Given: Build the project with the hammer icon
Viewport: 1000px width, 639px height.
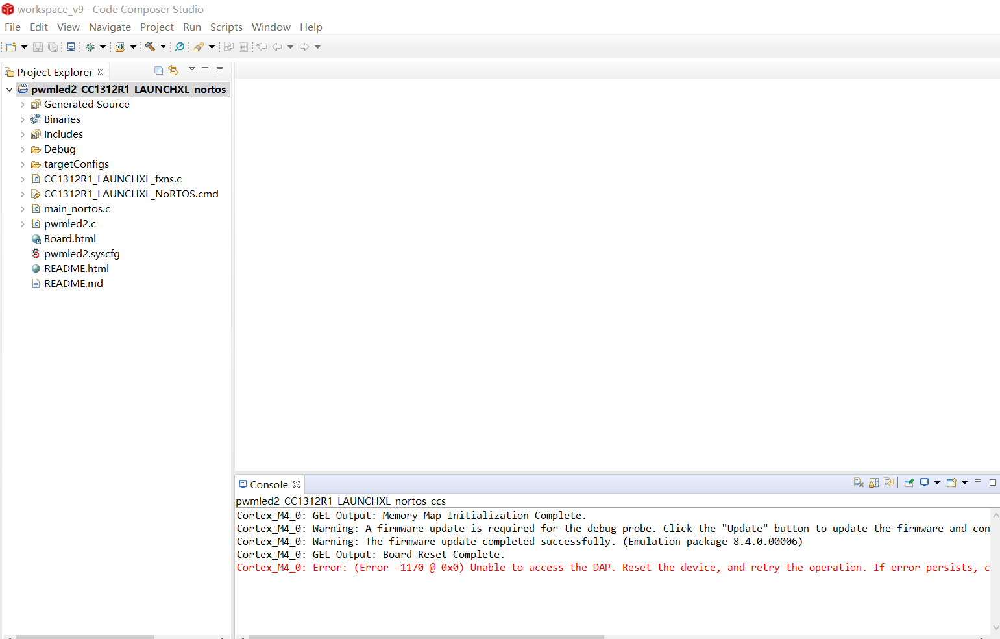Looking at the screenshot, I should pyautogui.click(x=150, y=46).
